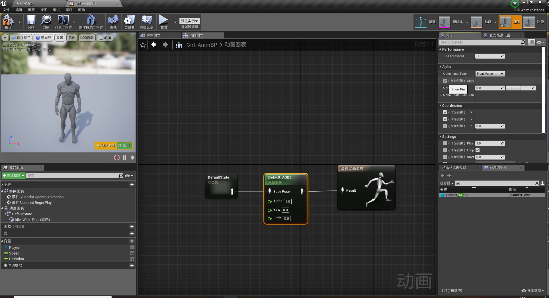Select the 查找 (Find) toolbar icon
Image resolution: width=549 pixels, height=298 pixels.
click(113, 21)
